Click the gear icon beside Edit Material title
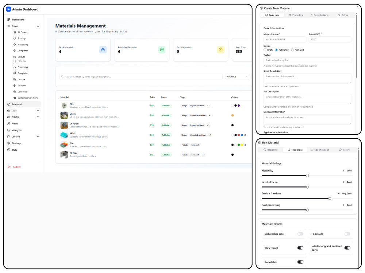The image size is (365, 273). 259,143
